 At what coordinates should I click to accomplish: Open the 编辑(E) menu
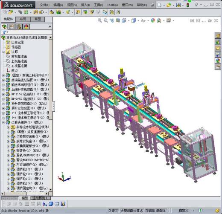tap(58, 5)
